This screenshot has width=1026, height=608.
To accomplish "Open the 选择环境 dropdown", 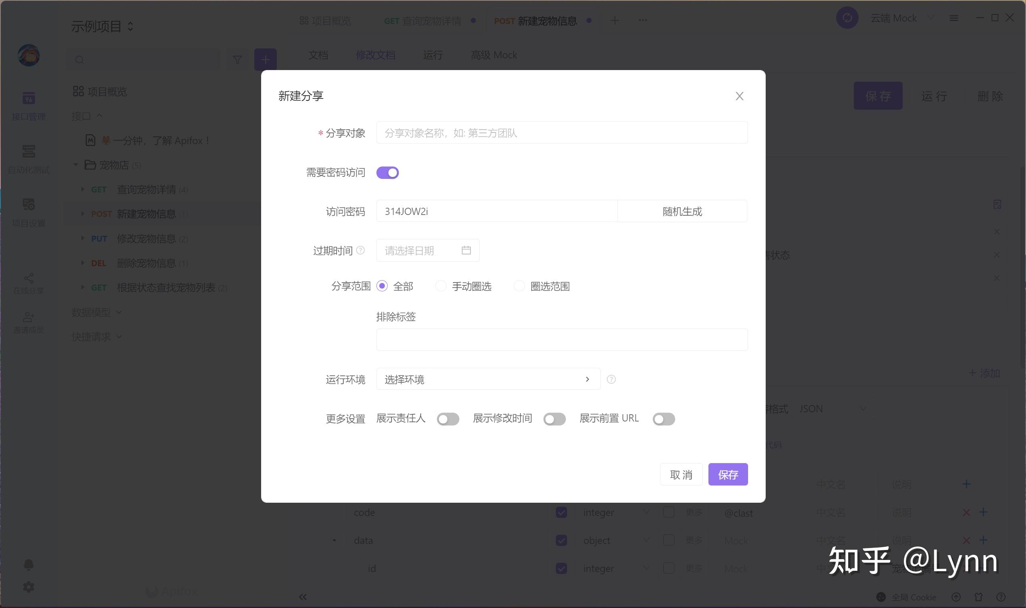I will 488,379.
